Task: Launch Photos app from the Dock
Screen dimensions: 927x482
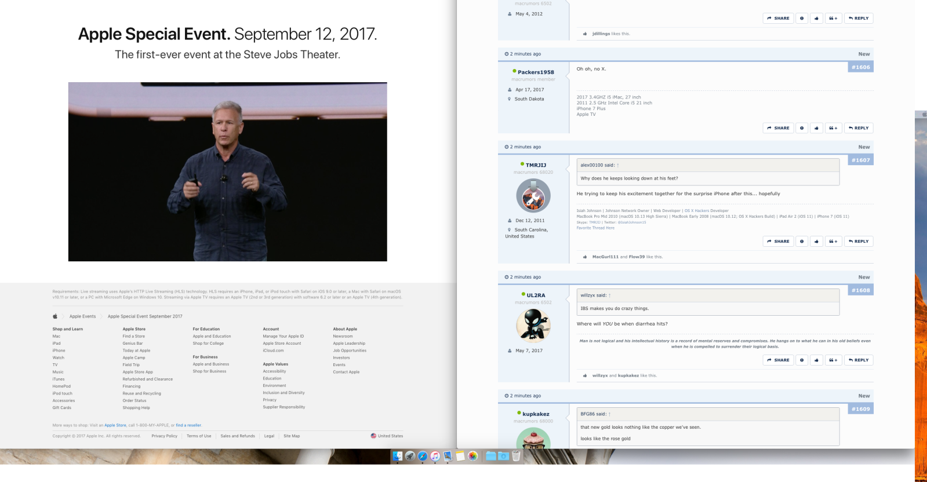Action: pos(472,457)
